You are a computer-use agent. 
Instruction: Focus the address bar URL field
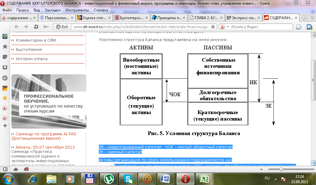141,27
